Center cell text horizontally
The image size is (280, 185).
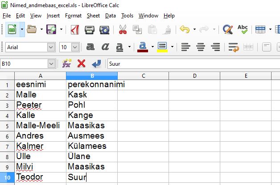click(x=201, y=47)
